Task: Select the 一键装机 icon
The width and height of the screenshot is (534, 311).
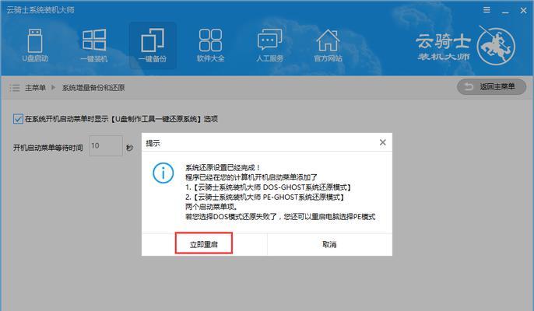Action: point(93,44)
